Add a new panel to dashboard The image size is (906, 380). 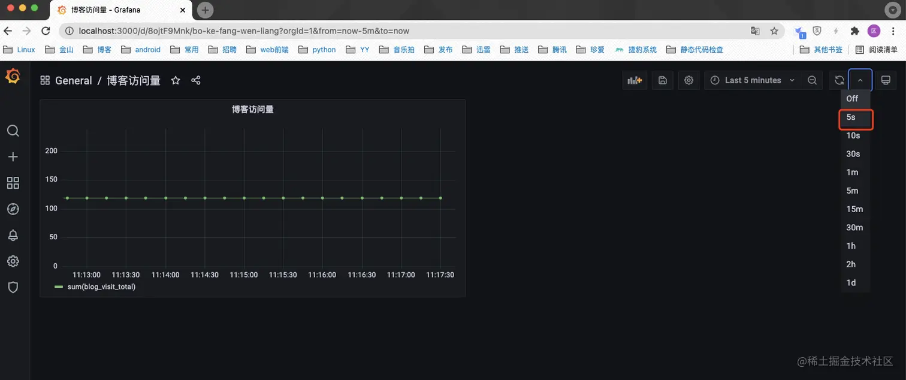point(635,80)
